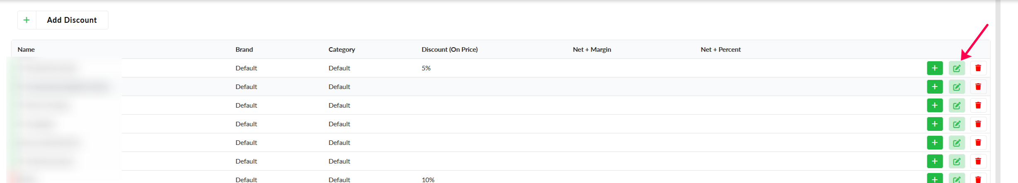Click the Discount (On Price) column header
1018x183 pixels.
coord(449,49)
